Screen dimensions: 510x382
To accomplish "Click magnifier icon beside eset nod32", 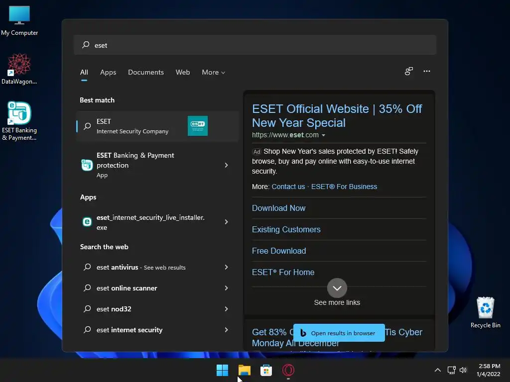I will click(87, 308).
